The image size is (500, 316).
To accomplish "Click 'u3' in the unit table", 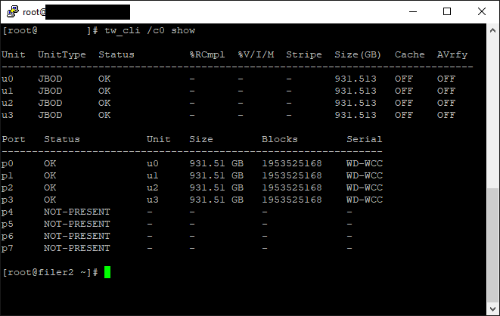I will coord(8,116).
